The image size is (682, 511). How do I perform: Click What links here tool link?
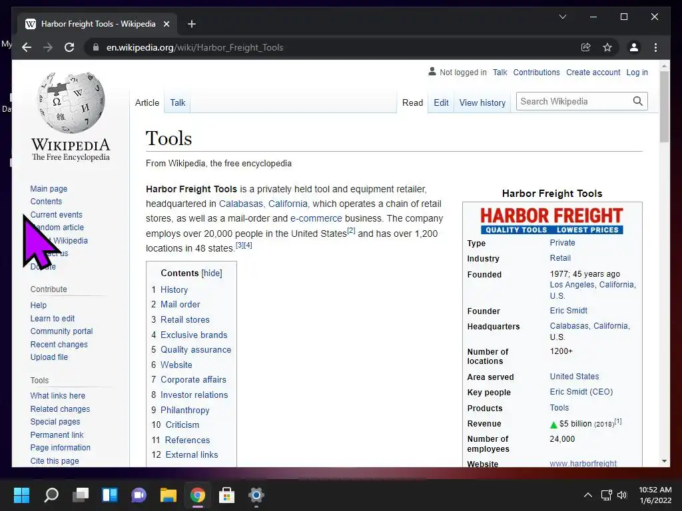(x=57, y=395)
